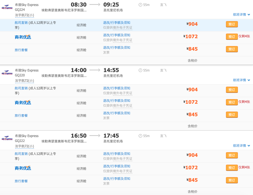Select the 旅行套餐 link under flight GQ220

click(21, 116)
